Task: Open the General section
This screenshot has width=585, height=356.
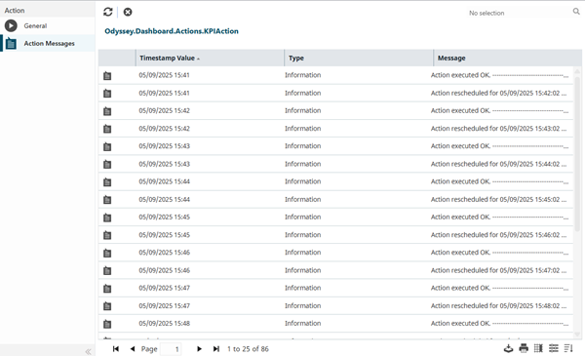Action: click(x=48, y=25)
